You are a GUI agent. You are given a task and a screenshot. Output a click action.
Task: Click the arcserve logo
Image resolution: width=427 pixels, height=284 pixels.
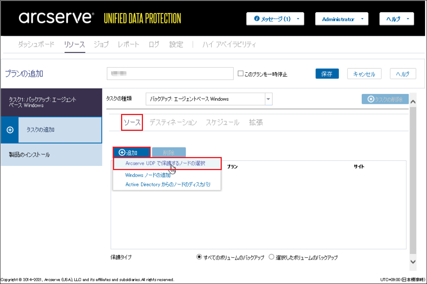(x=56, y=18)
